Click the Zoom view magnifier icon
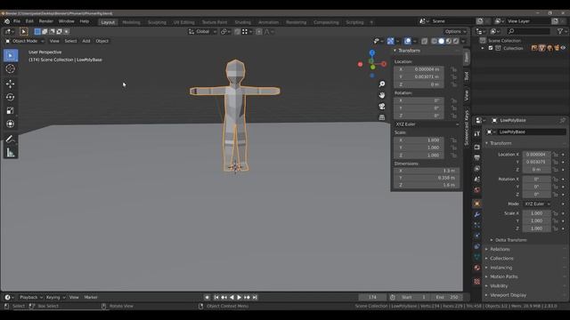Screen dimensions: 570x320 pyautogui.click(x=382, y=84)
